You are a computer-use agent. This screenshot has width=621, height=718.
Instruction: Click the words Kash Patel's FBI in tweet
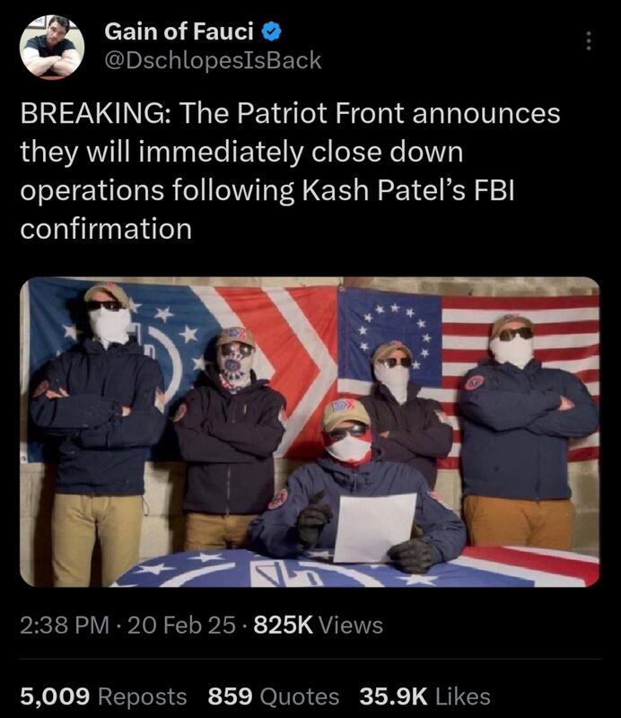408,190
